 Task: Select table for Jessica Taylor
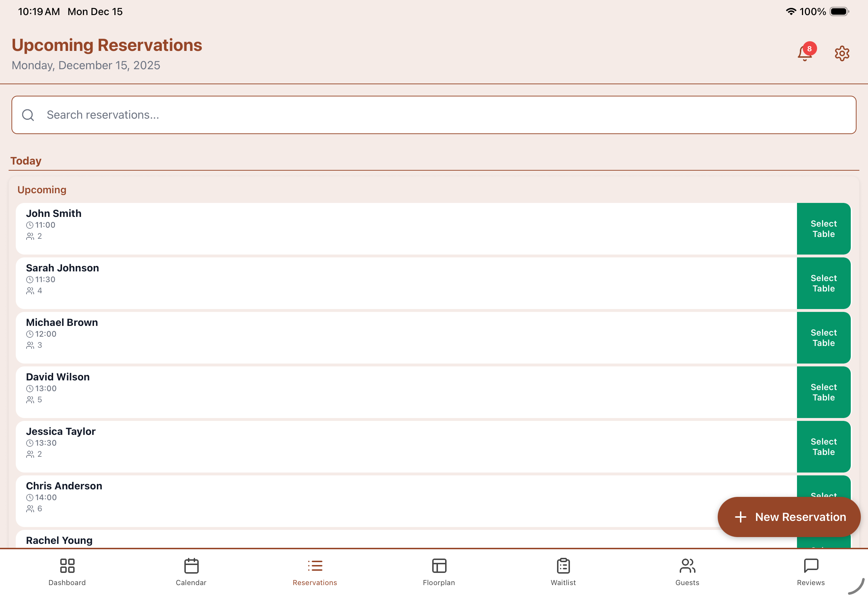click(824, 447)
